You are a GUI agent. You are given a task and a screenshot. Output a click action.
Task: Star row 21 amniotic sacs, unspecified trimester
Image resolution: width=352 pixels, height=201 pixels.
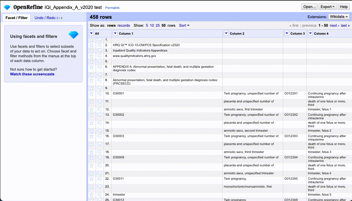tap(92, 173)
